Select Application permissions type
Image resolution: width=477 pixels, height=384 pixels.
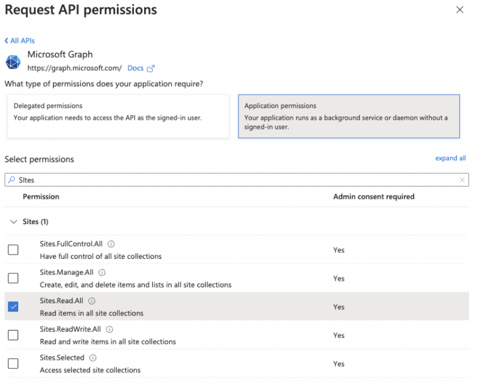click(x=349, y=115)
